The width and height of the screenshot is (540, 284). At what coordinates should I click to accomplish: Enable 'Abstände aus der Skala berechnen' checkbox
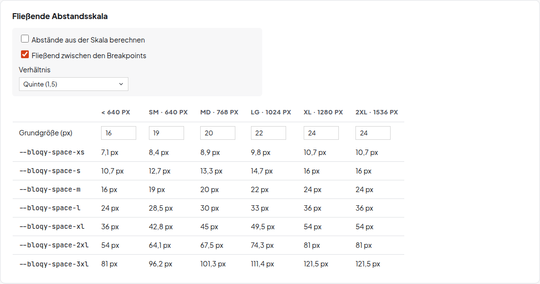coord(25,39)
